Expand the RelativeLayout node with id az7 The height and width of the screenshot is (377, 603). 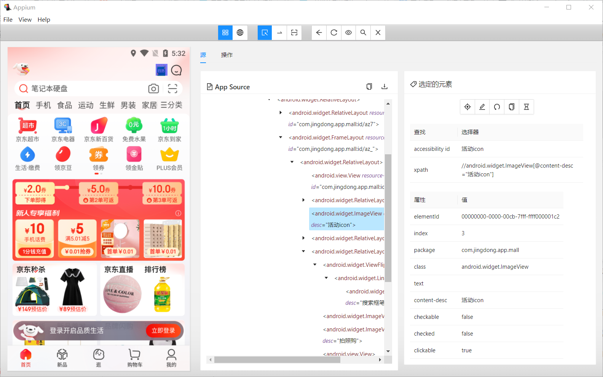coord(281,112)
